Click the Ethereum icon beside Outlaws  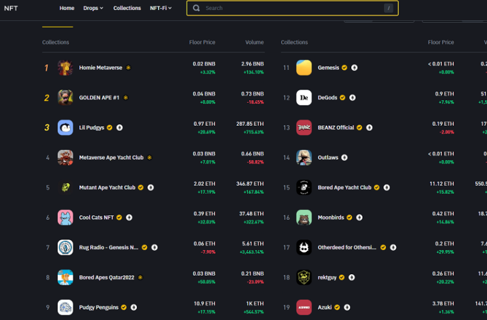[x=345, y=158]
